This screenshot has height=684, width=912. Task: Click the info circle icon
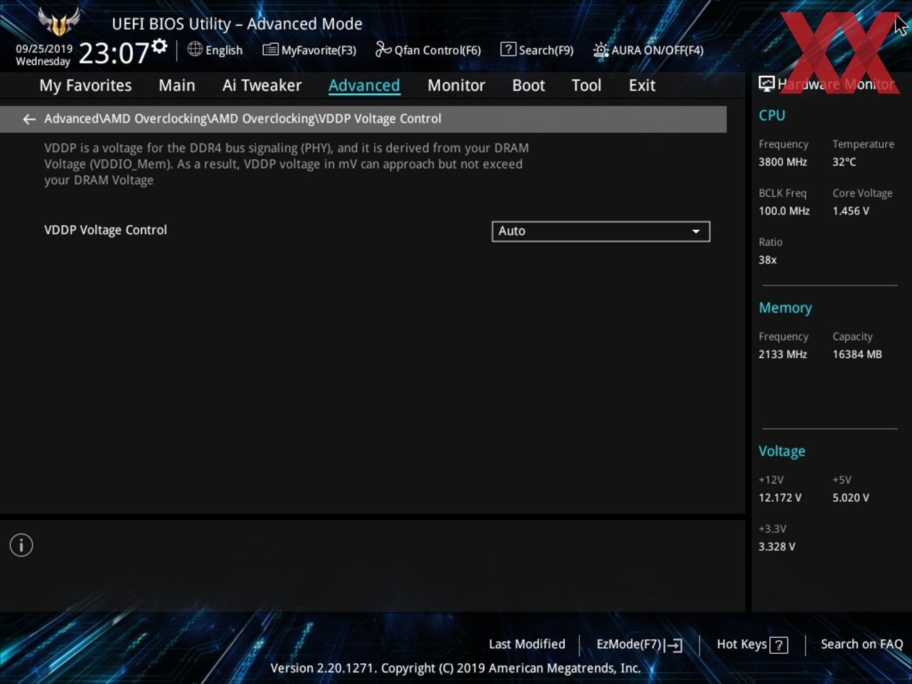pyautogui.click(x=21, y=545)
